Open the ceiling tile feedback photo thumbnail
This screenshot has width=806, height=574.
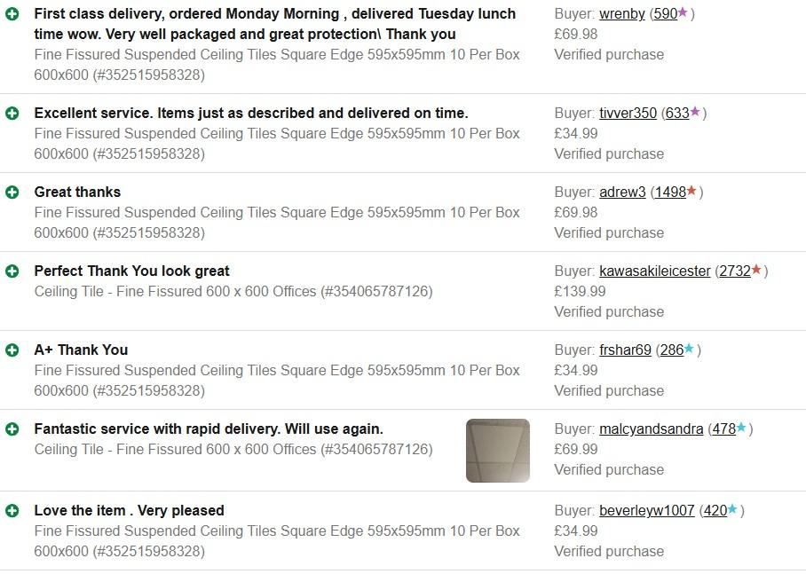pos(497,451)
